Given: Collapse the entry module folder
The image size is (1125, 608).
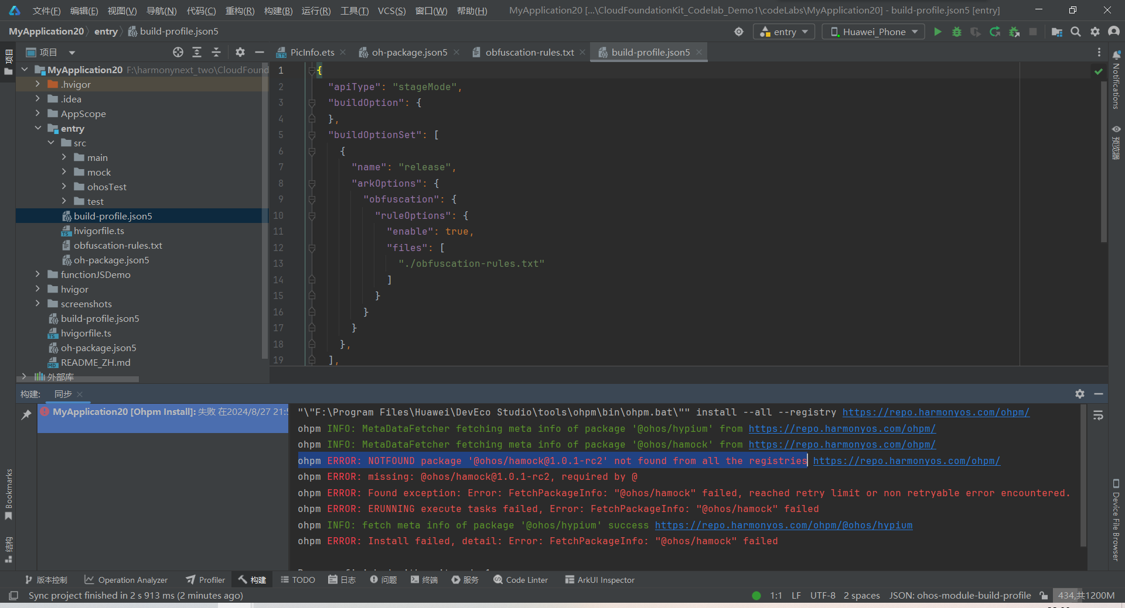Looking at the screenshot, I should point(37,128).
